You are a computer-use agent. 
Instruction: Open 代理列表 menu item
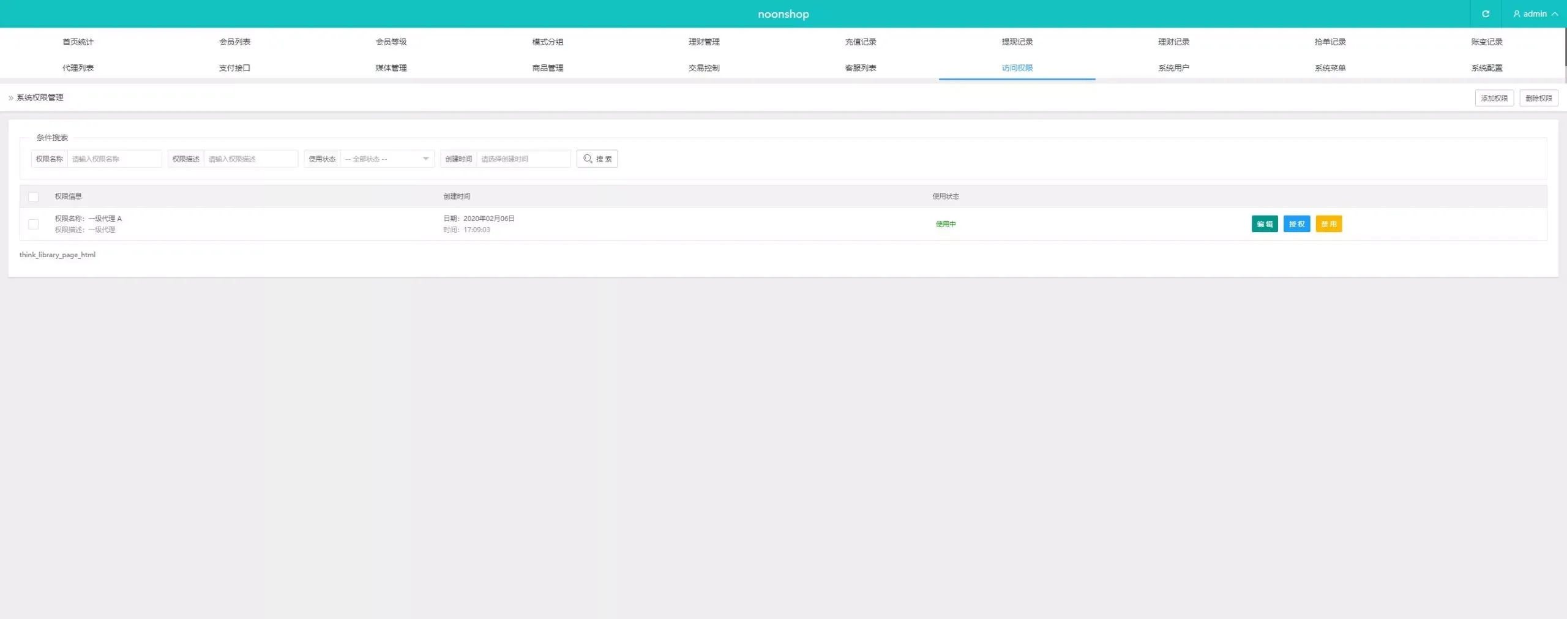click(x=78, y=68)
